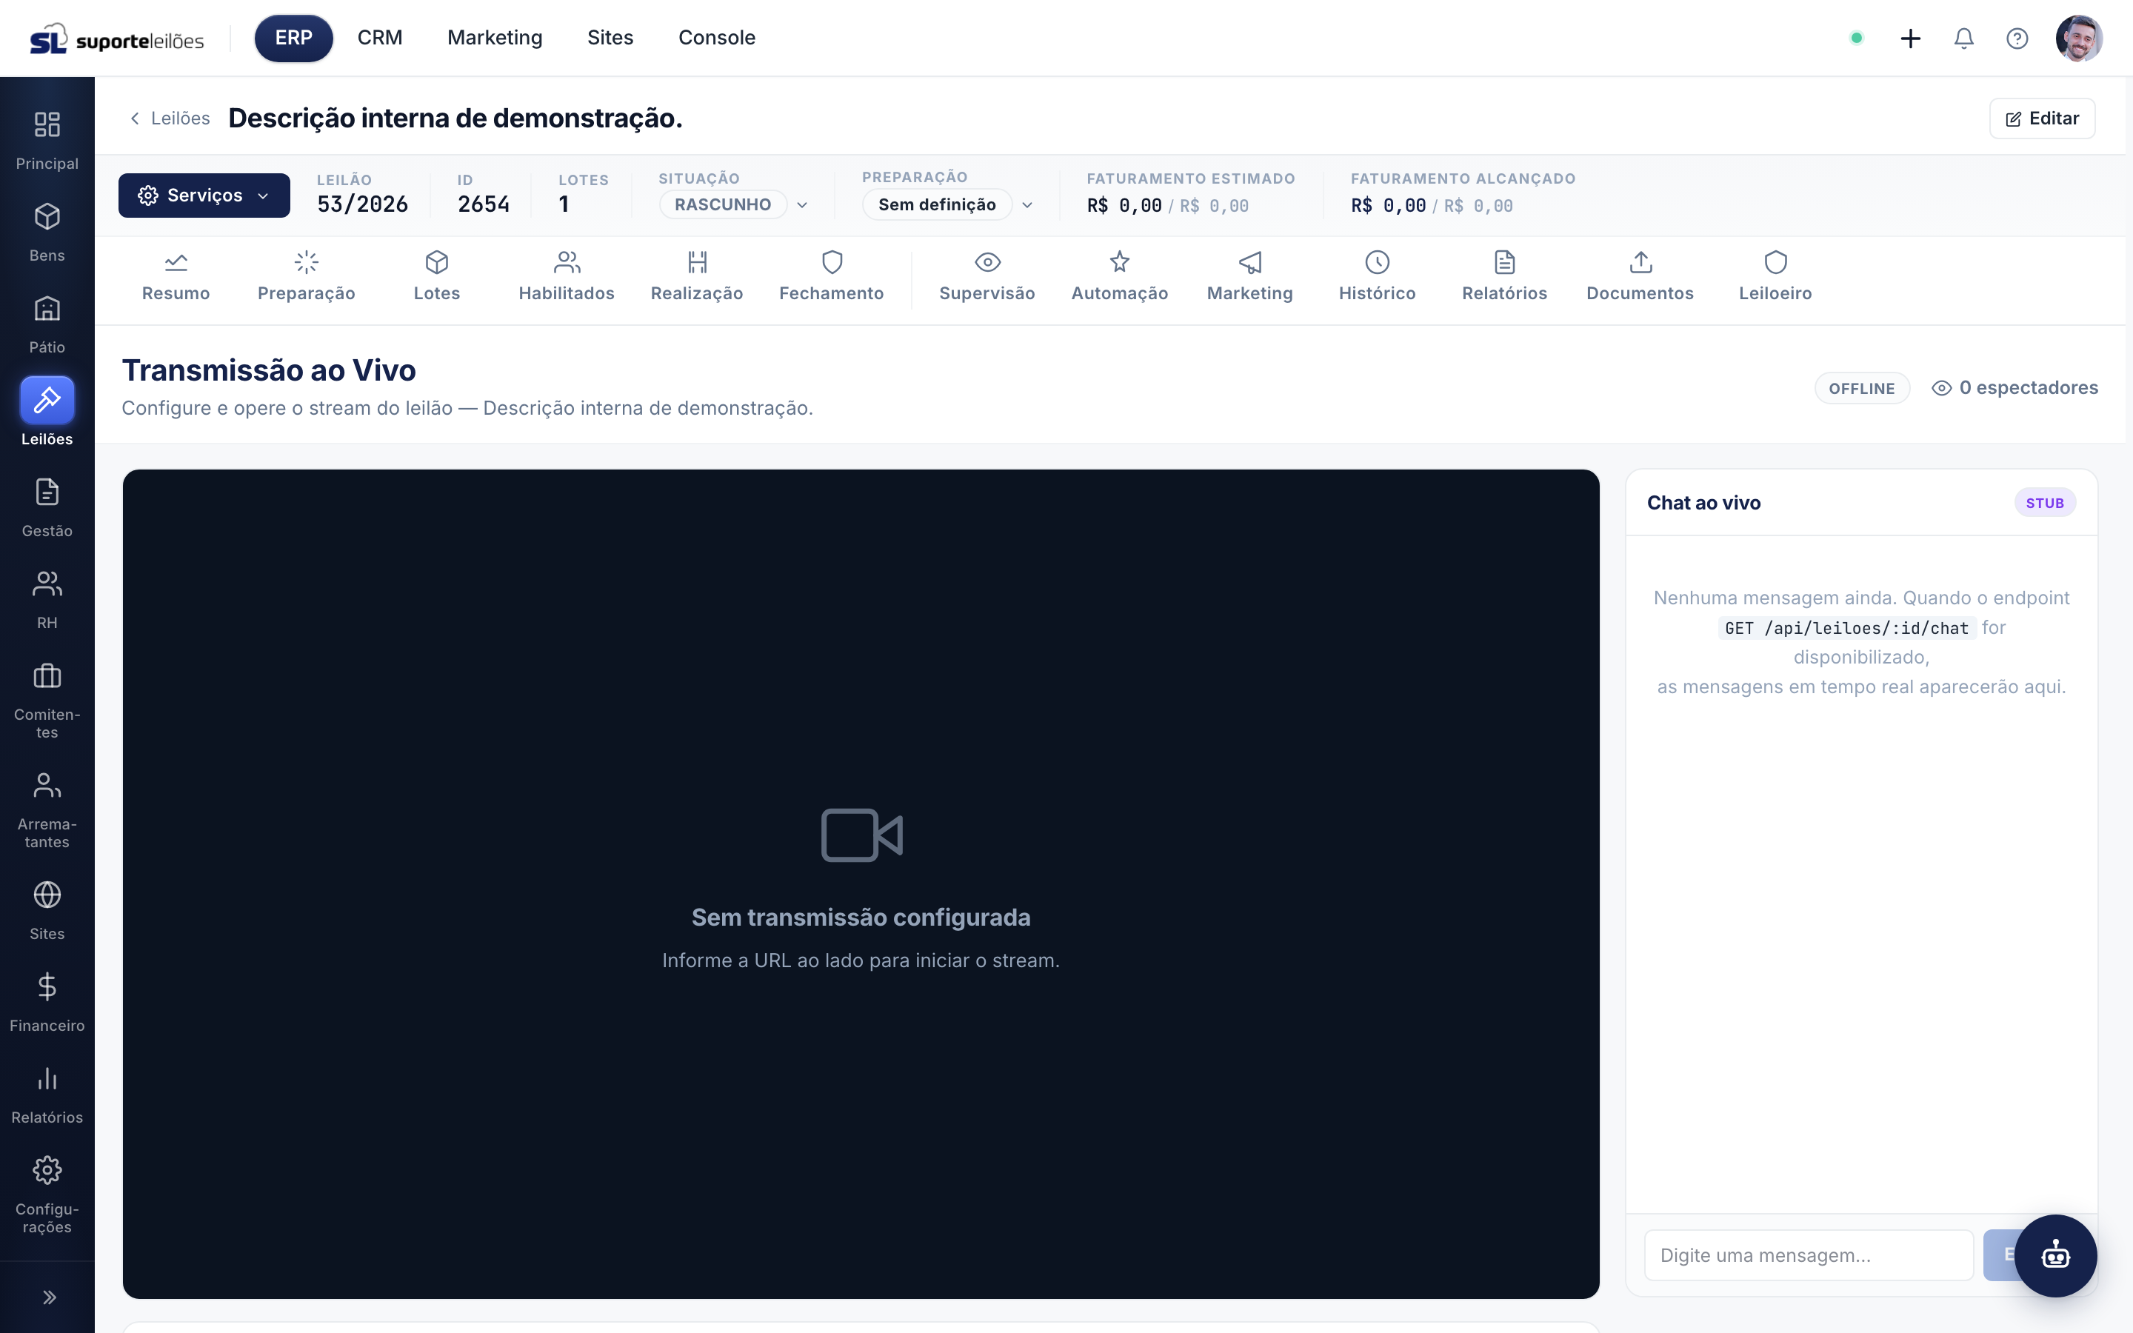Open Bens section in sidebar
Viewport: 2133px width, 1333px height.
(x=47, y=232)
